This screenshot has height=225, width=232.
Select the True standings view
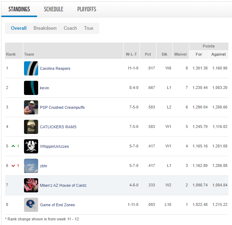[x=89, y=28]
